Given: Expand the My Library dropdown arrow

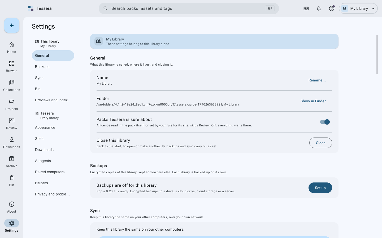Looking at the screenshot, I should [373, 8].
